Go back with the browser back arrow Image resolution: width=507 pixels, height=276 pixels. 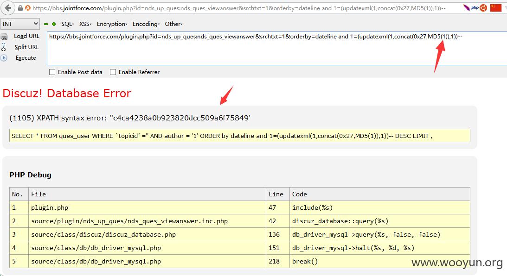pos(8,8)
